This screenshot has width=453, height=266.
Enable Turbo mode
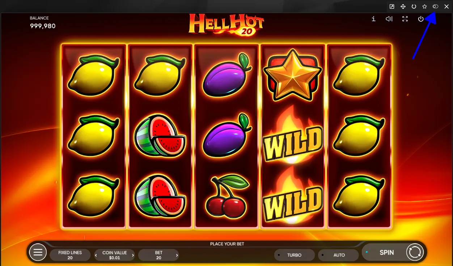(294, 255)
